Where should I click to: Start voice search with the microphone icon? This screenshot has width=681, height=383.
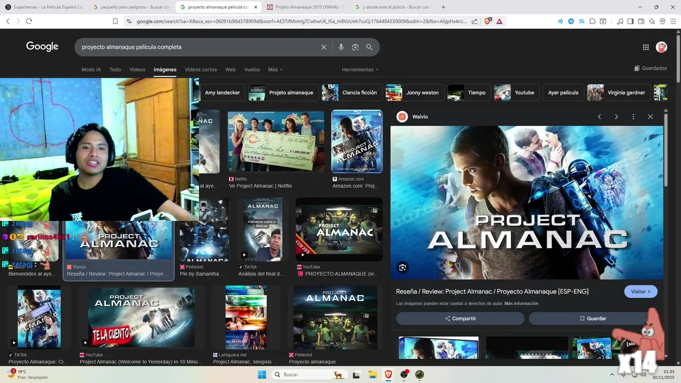[341, 47]
